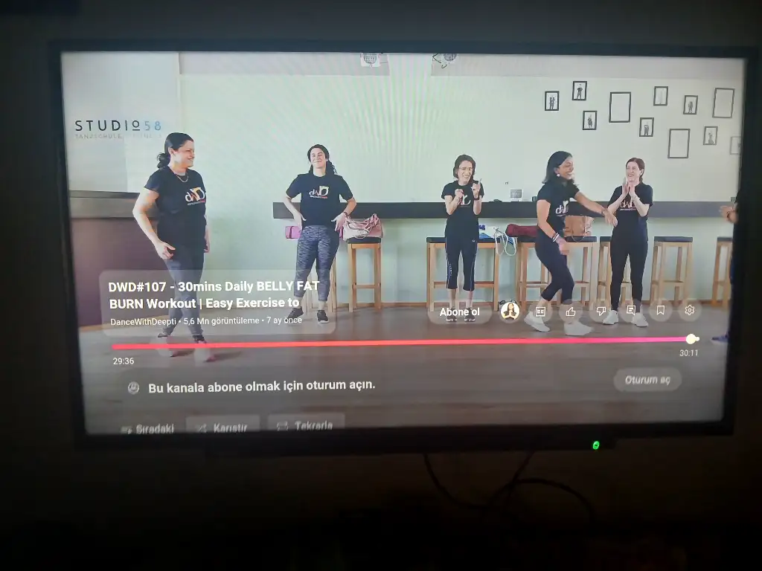Open the video chapters icon
762x571 pixels.
point(541,311)
